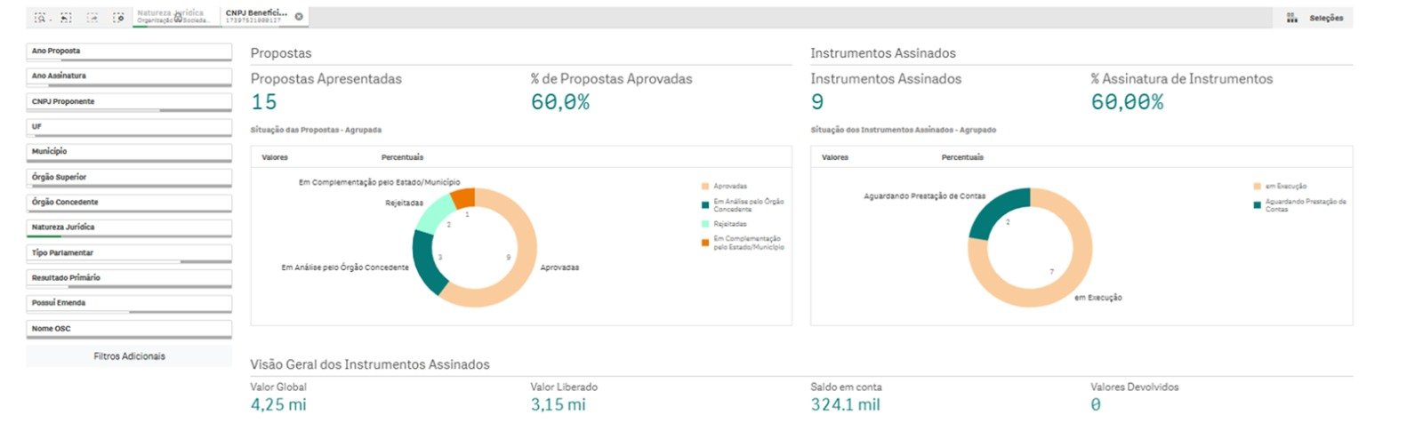This screenshot has width=1423, height=431.
Task: Click the Seleções button label
Action: [1325, 18]
